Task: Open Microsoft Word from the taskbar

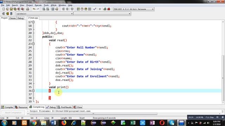Action: pyautogui.click(x=53, y=123)
